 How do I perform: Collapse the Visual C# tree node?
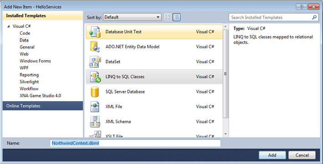click(9, 26)
